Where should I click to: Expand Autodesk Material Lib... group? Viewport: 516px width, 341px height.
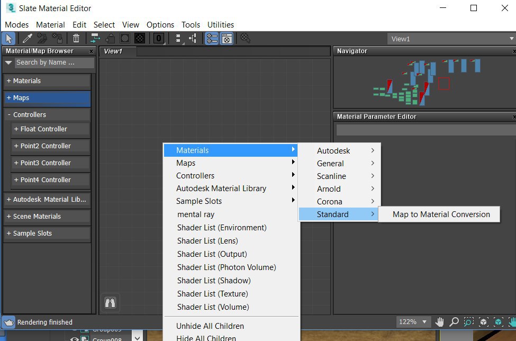tap(47, 200)
